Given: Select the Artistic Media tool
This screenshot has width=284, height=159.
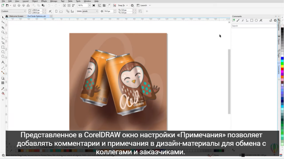Looking at the screenshot, I should [3, 43].
